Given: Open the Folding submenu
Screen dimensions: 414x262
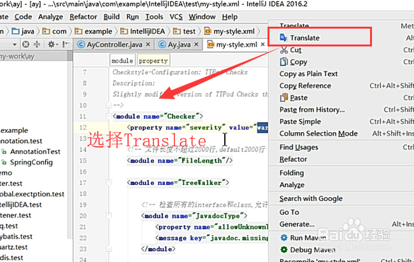Looking at the screenshot, I should click(x=292, y=173).
